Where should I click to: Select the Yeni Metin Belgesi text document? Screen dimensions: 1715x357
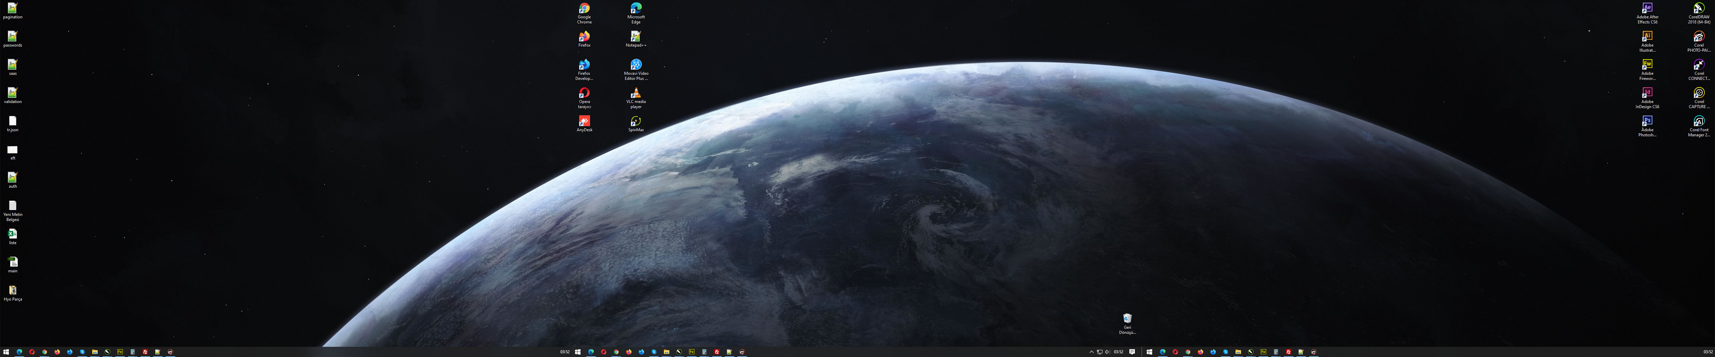tap(13, 211)
